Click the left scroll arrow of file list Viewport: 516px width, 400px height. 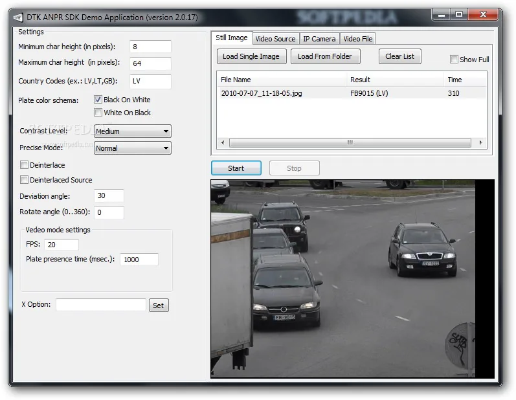[x=223, y=142]
